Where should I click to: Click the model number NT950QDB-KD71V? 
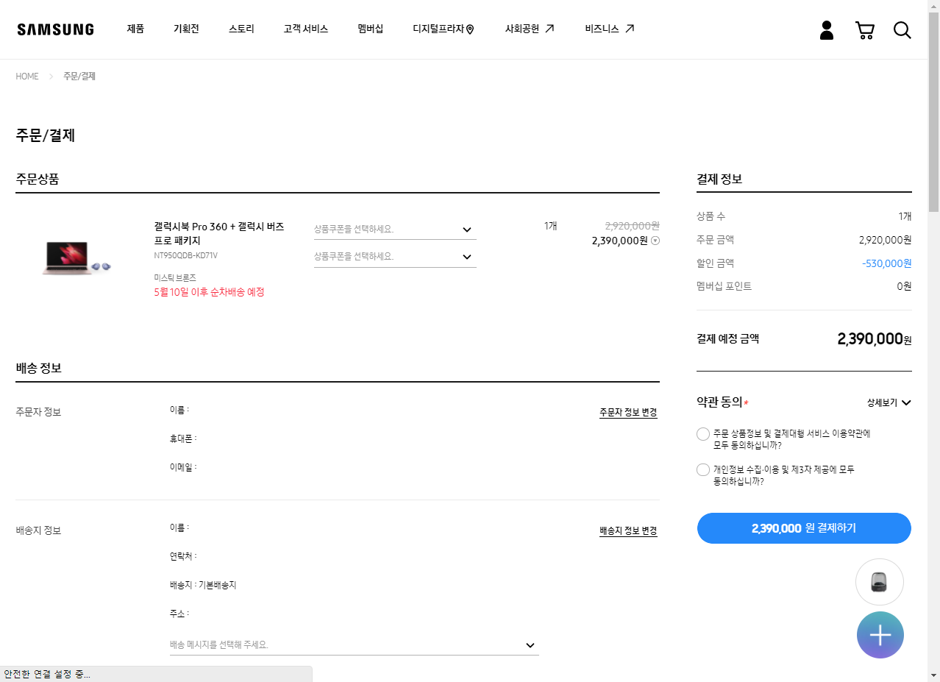click(x=185, y=256)
